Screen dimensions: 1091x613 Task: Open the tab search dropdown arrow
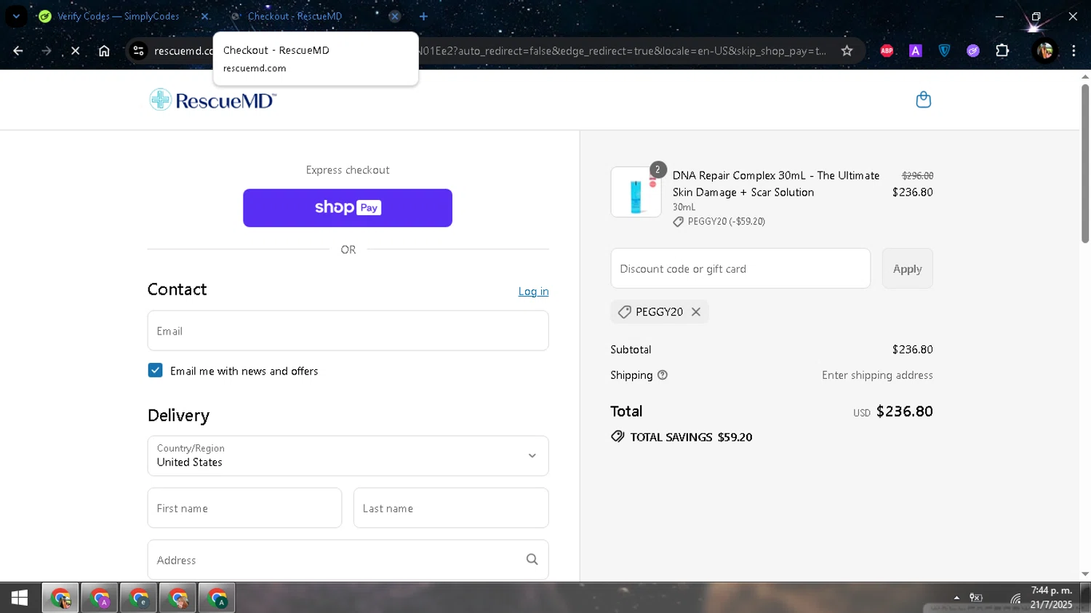[16, 16]
